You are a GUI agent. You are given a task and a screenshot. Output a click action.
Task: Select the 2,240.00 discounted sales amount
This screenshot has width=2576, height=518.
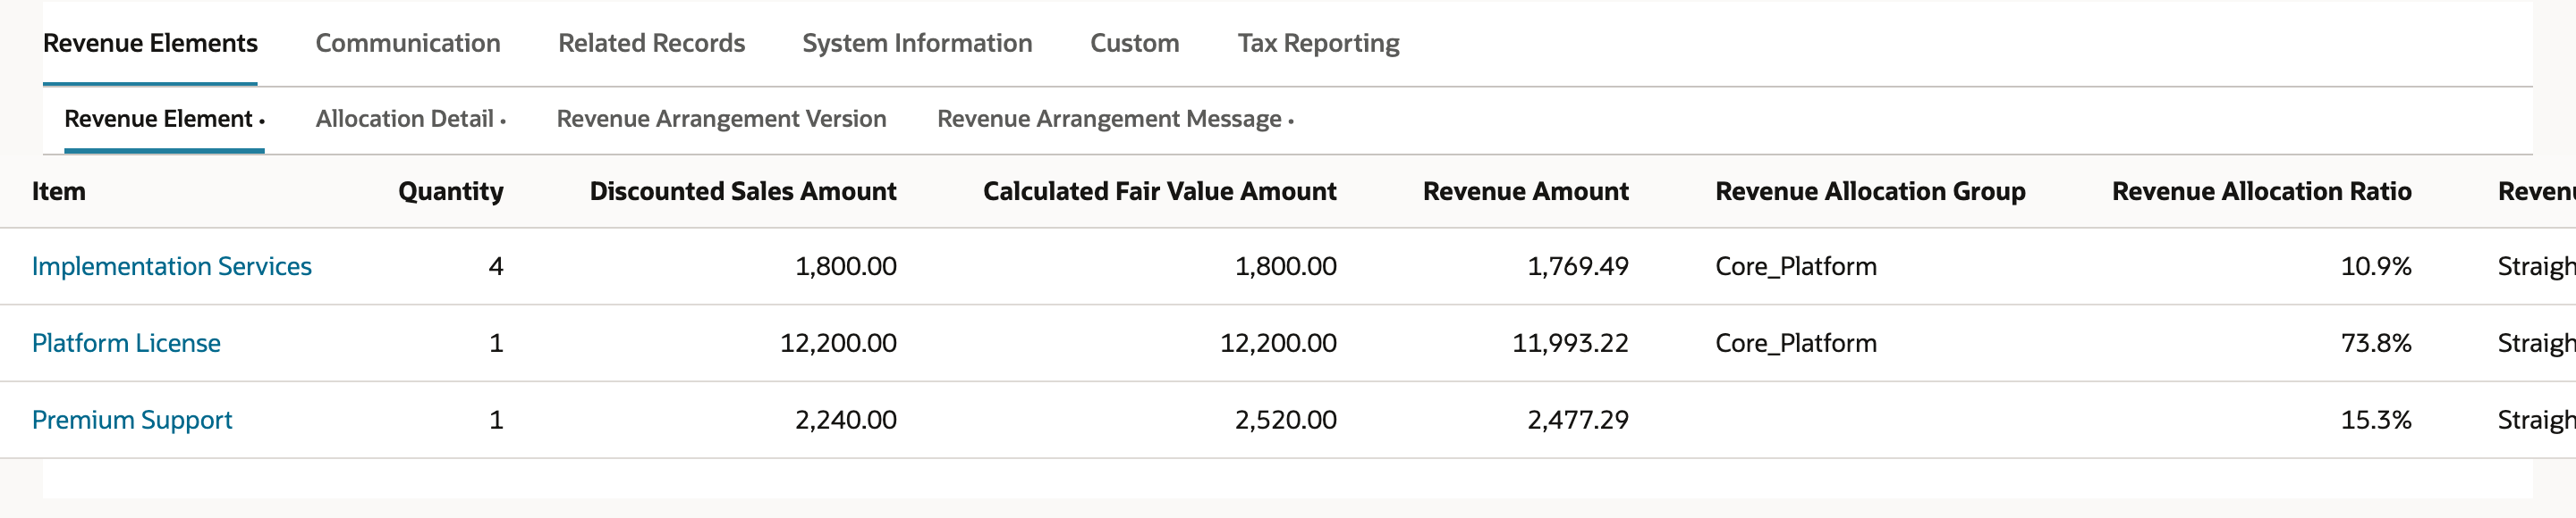click(x=846, y=420)
